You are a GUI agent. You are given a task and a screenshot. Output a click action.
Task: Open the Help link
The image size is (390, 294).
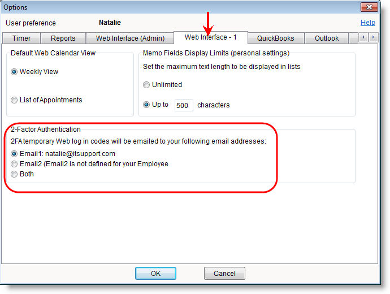(367, 23)
